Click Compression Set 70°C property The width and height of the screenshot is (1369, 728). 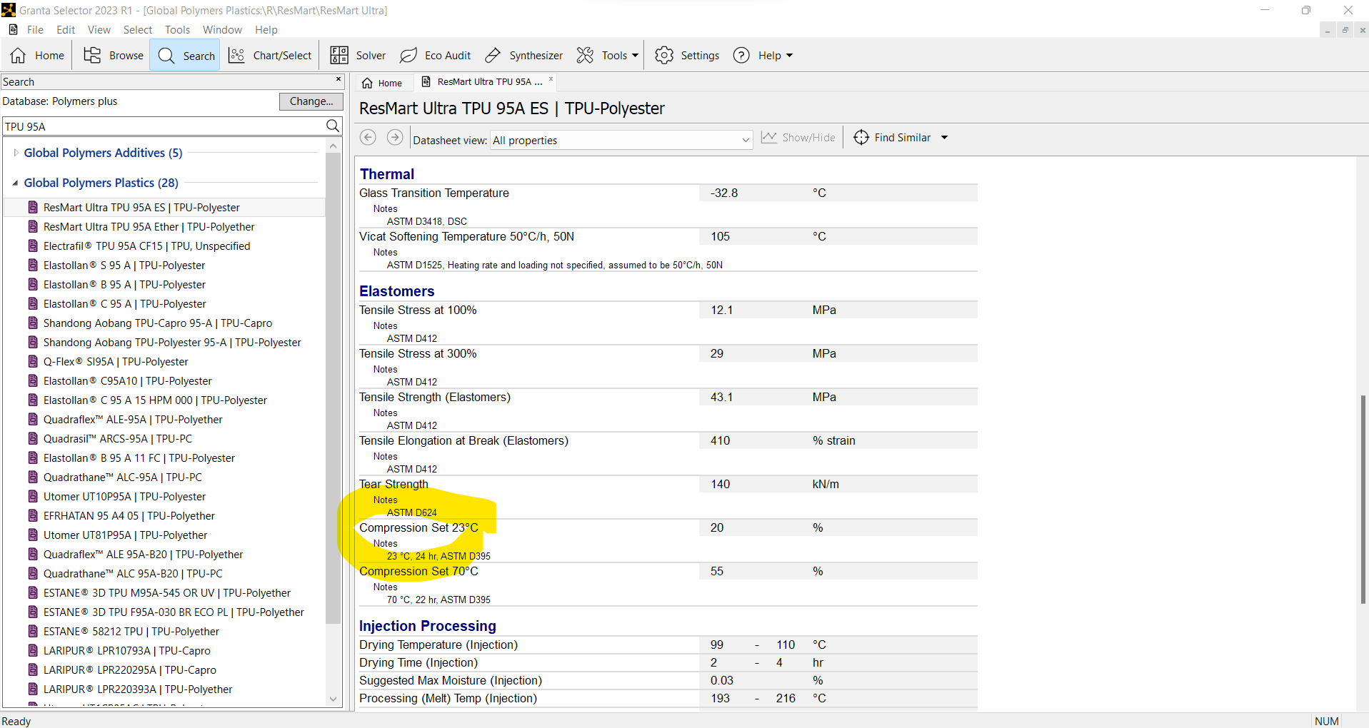click(418, 571)
